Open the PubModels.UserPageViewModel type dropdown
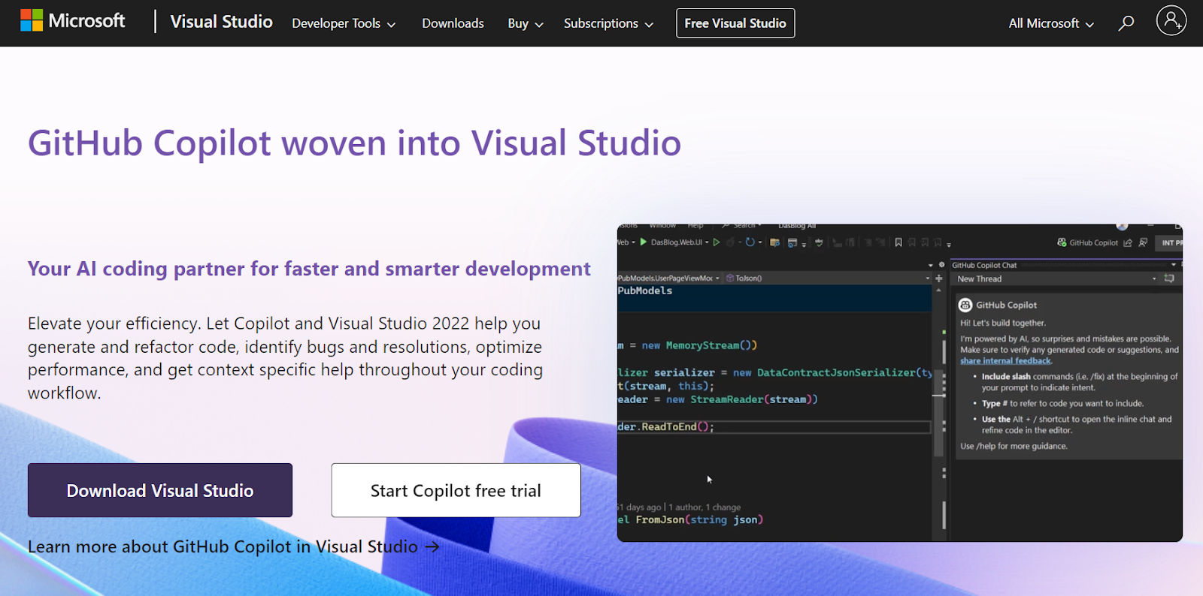1203x596 pixels. pos(717,278)
